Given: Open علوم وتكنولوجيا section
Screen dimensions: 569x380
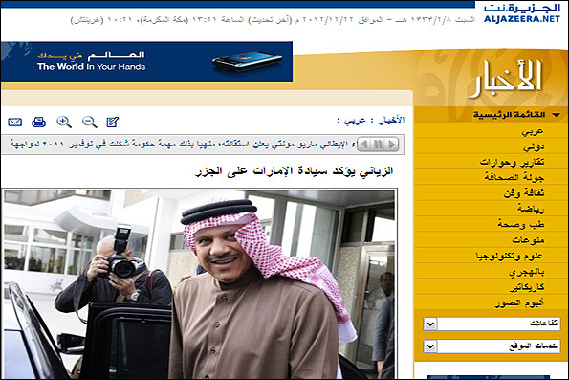Looking at the screenshot, I should 511,257.
